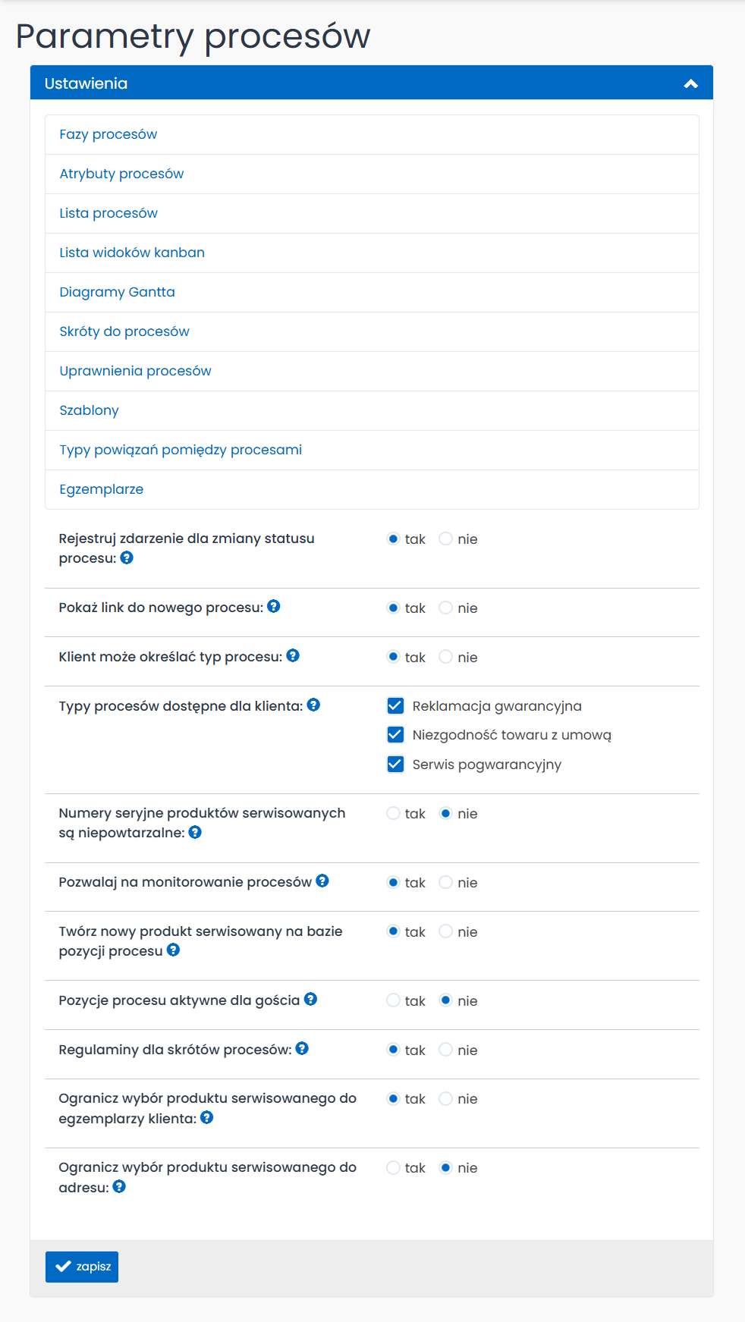Select tak for Pozycje procesu aktywne dla gościa
Screen dimensions: 745x1322
click(393, 1000)
